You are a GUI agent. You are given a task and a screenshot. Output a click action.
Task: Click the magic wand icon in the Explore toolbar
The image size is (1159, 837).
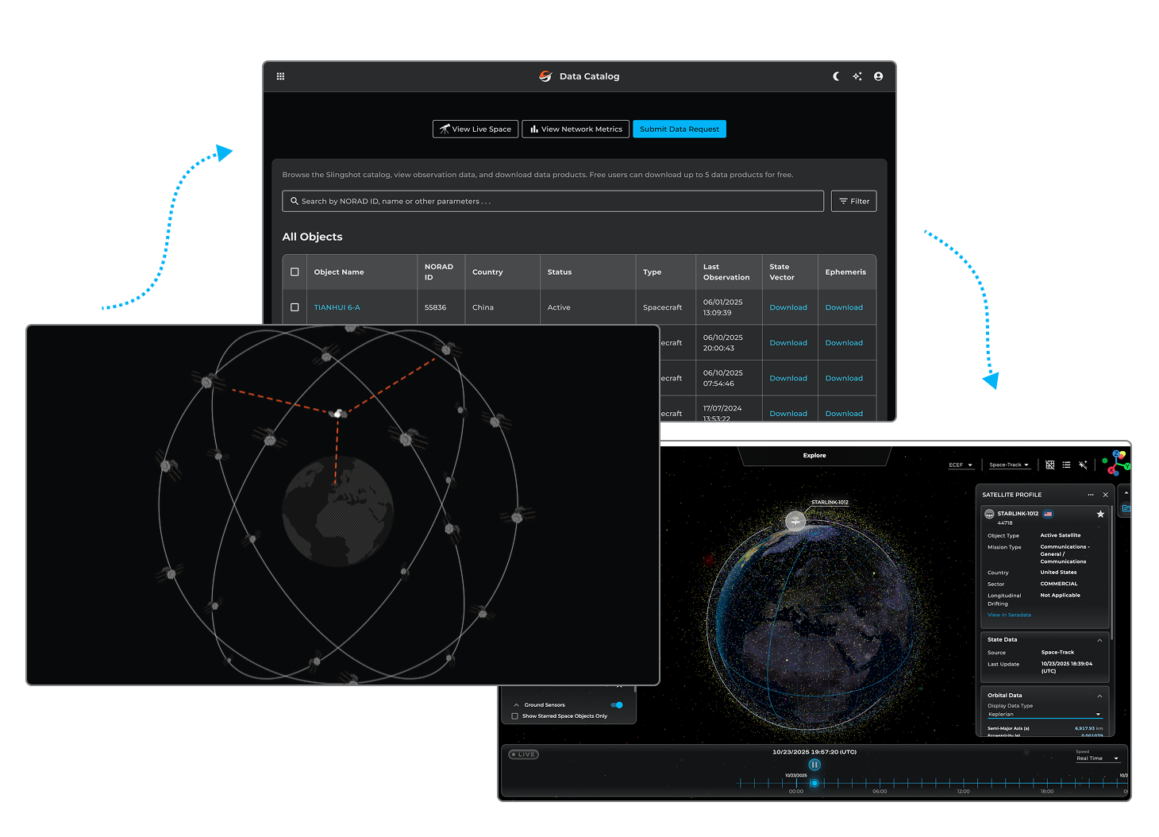point(1084,465)
